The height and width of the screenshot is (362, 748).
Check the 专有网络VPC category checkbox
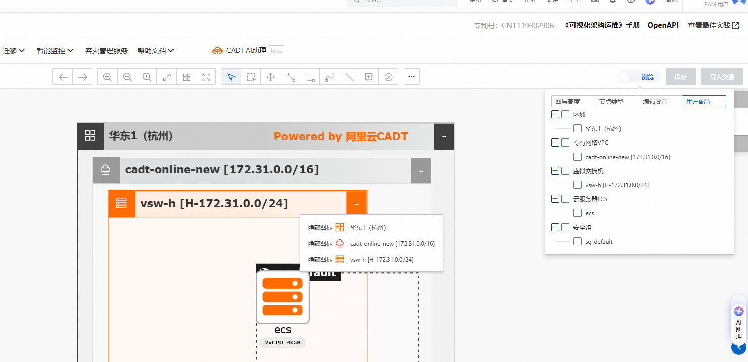(x=565, y=142)
